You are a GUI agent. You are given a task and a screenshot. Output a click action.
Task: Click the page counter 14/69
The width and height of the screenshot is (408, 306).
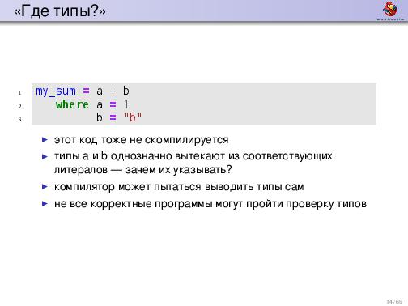pos(394,301)
